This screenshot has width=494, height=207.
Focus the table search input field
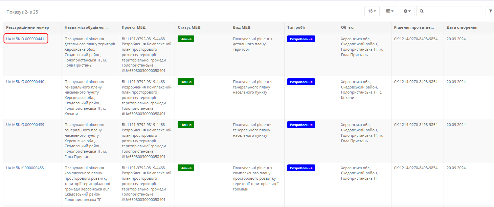[x=454, y=11]
